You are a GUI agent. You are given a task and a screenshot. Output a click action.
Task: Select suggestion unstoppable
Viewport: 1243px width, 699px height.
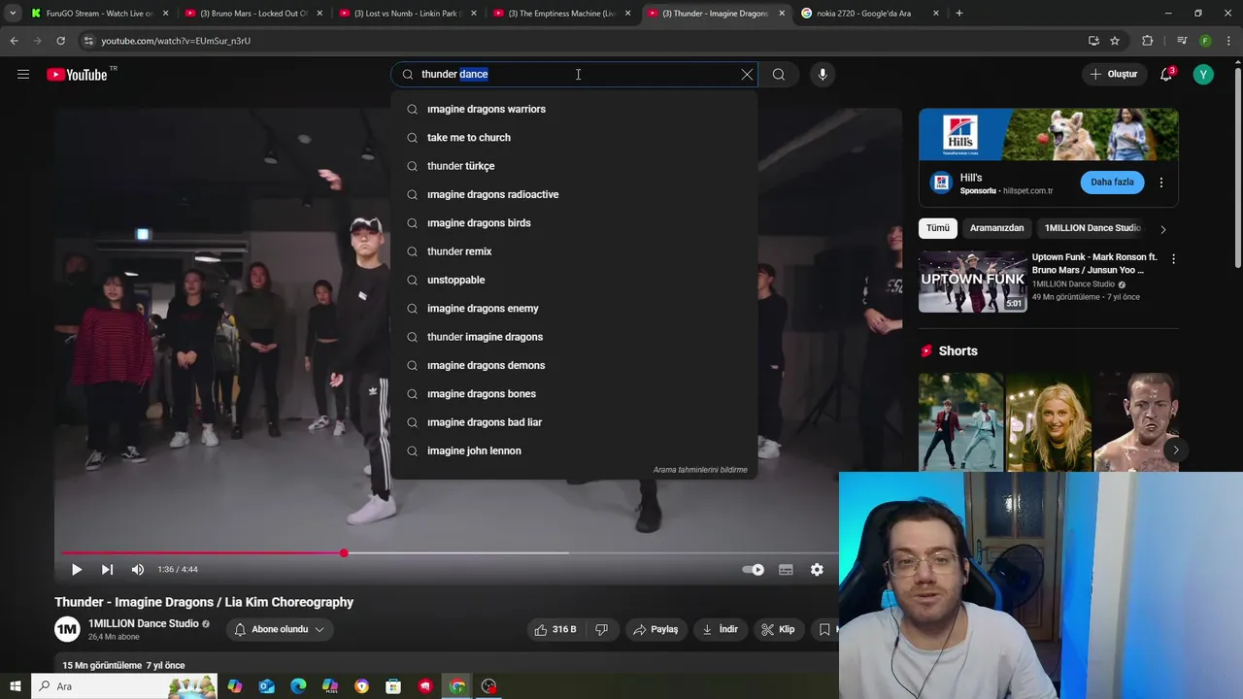(573, 280)
